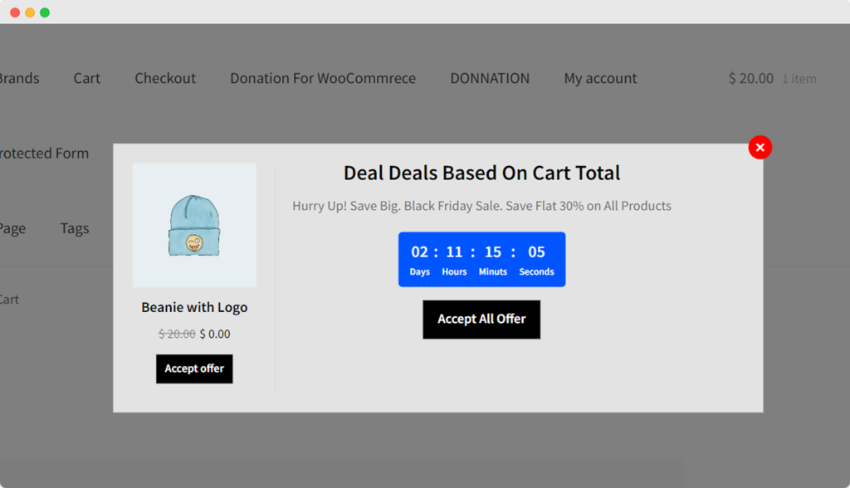Maximize the window using the green dot

pos(45,12)
